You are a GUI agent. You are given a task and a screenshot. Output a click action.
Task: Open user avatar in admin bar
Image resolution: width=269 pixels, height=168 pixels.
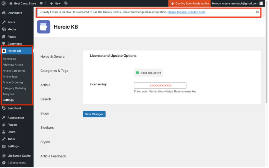coord(261,3)
